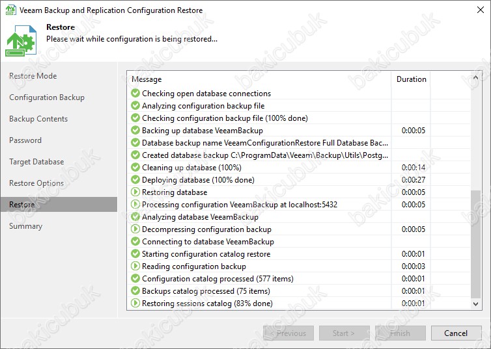Click the Restore wizard header icon
Viewport: 491px width, 349px height.
21,40
